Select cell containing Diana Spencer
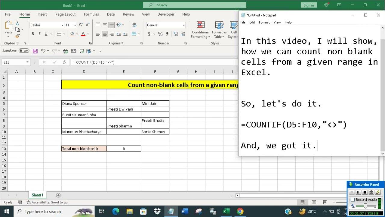This screenshot has height=217, width=385. (84, 103)
